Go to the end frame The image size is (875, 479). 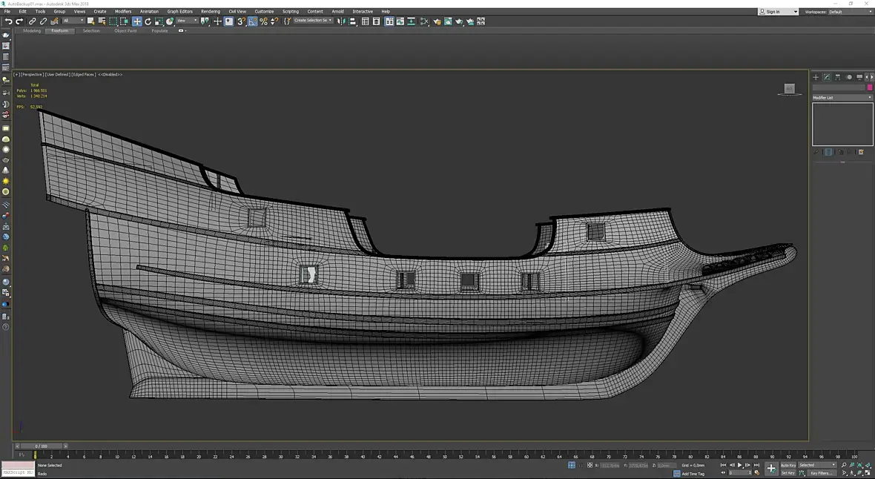pyautogui.click(x=756, y=465)
